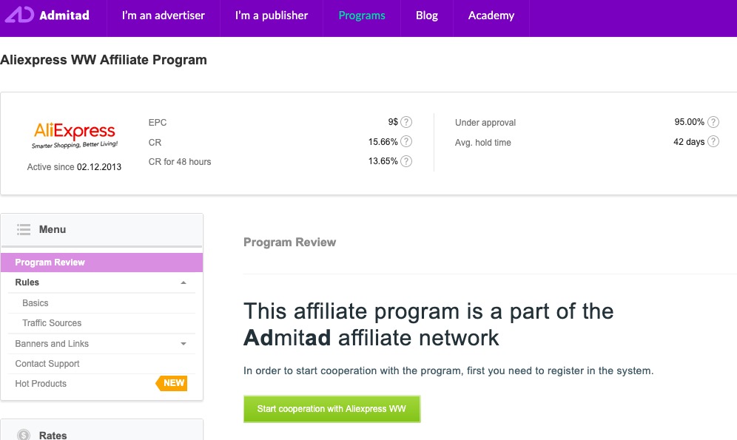Click the Under approval help icon
Screen dimensions: 737x440
pyautogui.click(x=713, y=122)
